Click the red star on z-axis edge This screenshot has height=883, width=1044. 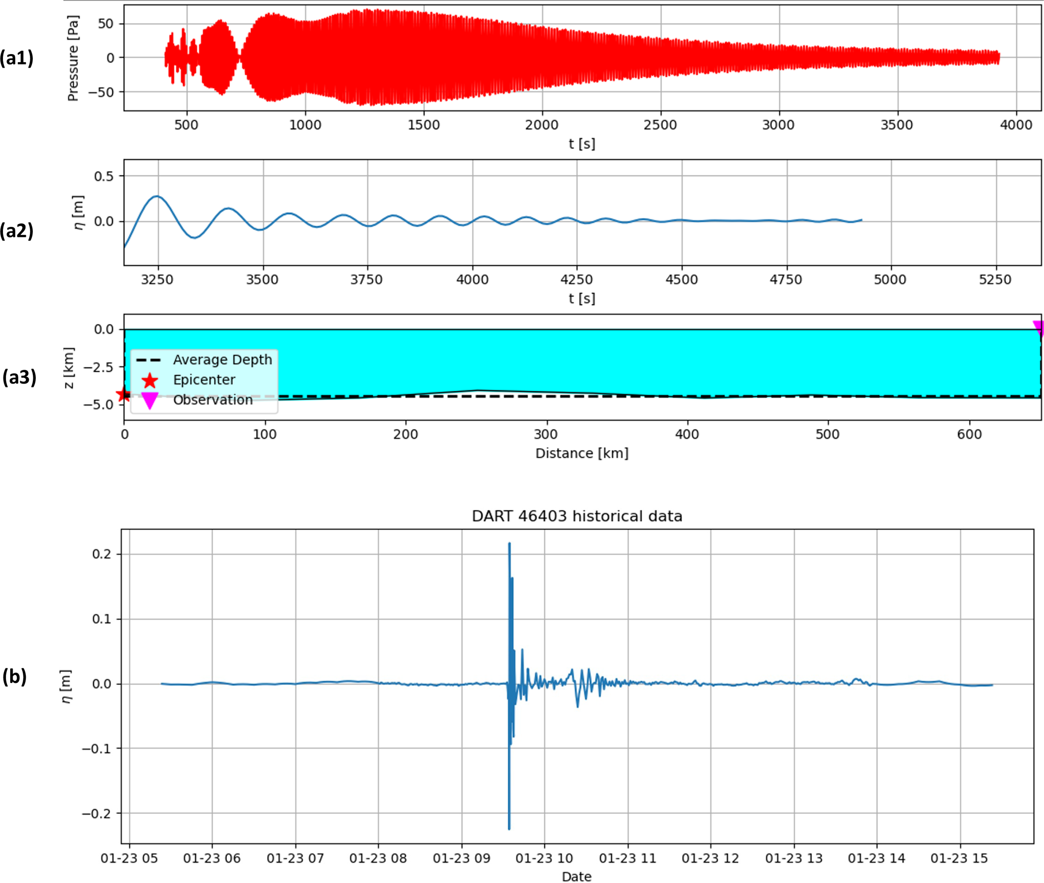click(123, 395)
